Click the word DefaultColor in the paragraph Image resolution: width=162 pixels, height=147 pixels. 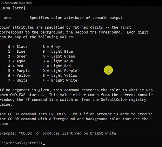pyautogui.click(x=114, y=100)
